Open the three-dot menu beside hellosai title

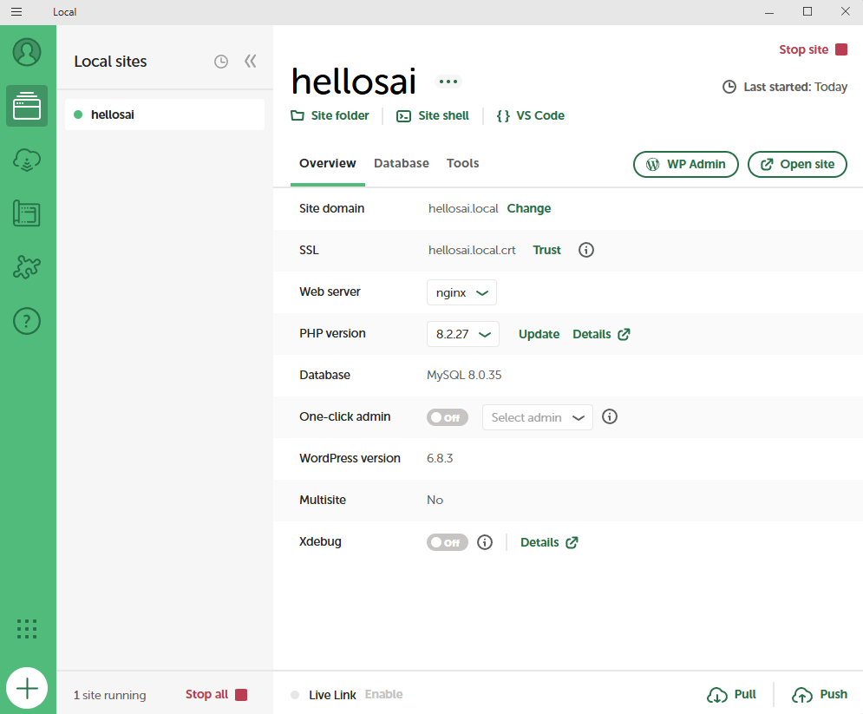click(448, 82)
